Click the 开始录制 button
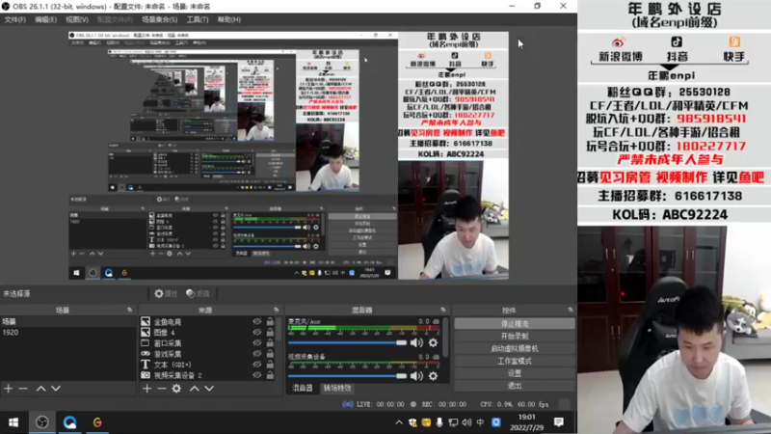This screenshot has width=771, height=434. pyautogui.click(x=515, y=336)
